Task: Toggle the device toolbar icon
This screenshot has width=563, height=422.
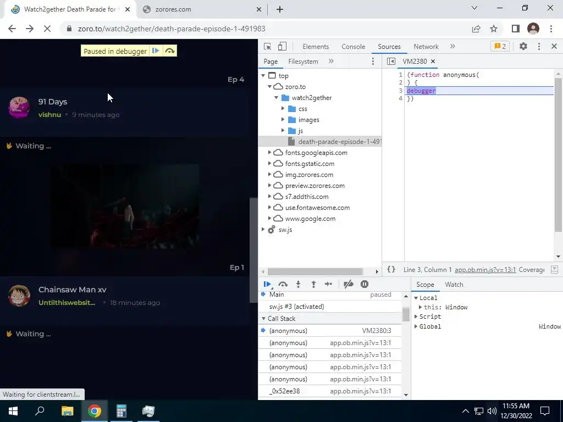Action: tap(282, 46)
